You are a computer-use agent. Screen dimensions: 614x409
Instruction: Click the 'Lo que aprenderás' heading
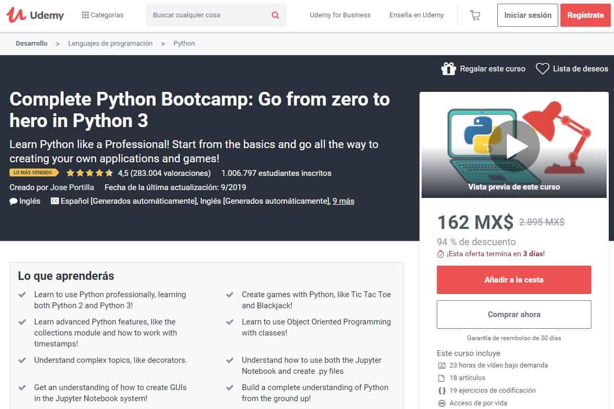(66, 276)
